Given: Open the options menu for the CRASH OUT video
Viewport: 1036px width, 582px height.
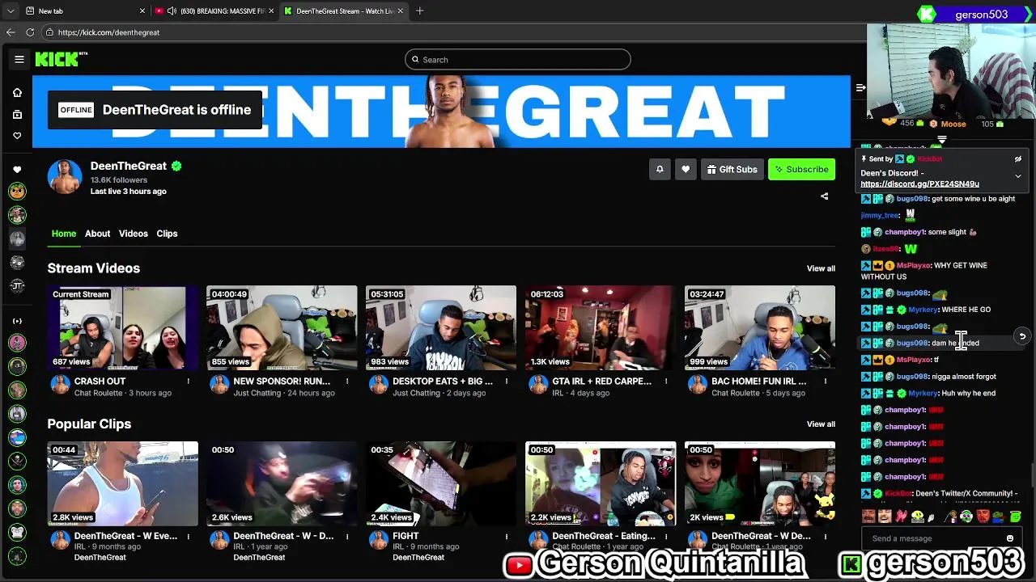Looking at the screenshot, I should click(189, 381).
